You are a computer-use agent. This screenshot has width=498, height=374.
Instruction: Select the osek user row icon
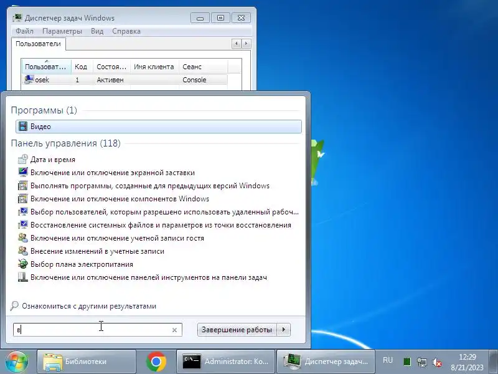click(x=29, y=80)
